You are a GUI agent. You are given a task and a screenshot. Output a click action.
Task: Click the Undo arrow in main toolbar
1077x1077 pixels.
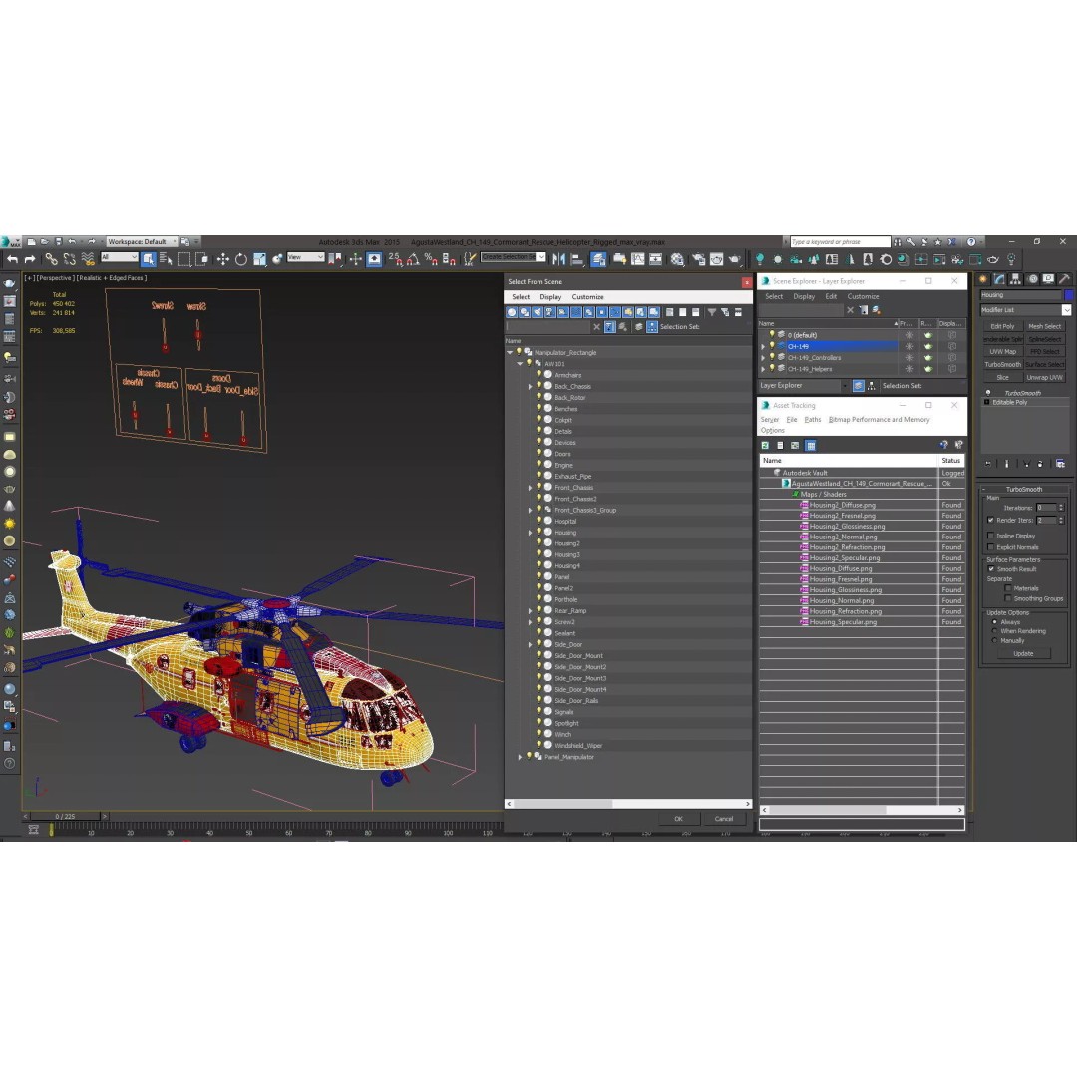[12, 259]
